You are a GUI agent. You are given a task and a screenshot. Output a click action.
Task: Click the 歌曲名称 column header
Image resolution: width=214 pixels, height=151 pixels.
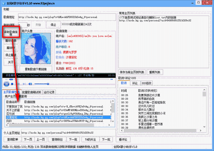pyautogui.click(x=12, y=102)
